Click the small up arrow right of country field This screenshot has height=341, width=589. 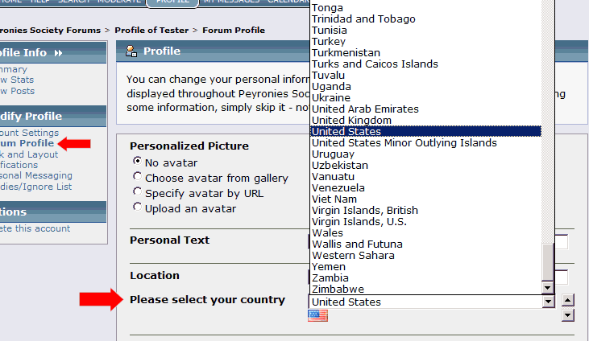click(568, 301)
